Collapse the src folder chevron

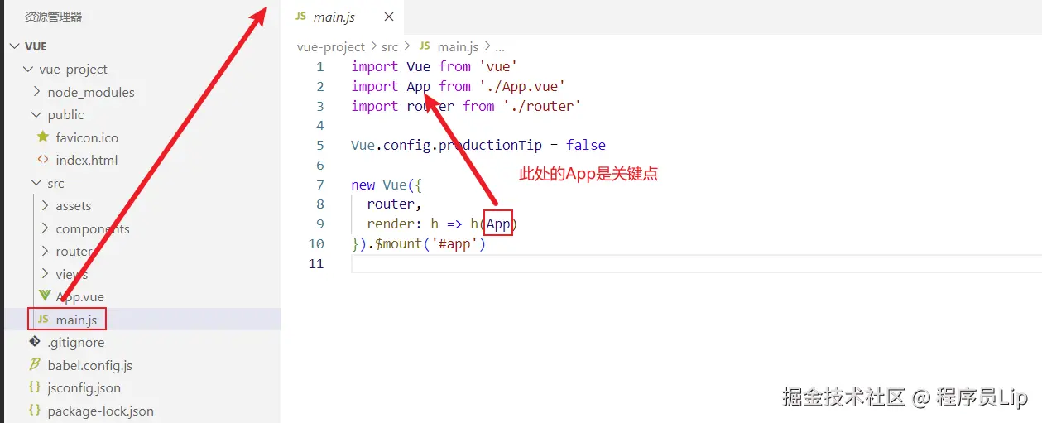36,183
